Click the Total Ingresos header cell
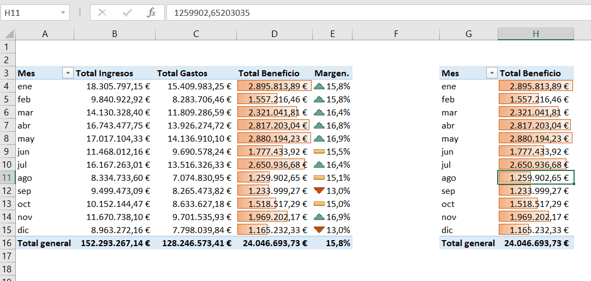591x281 pixels. point(115,73)
